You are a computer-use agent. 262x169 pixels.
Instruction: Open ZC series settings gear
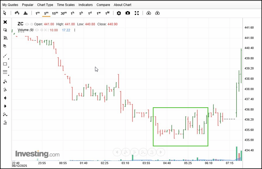pyautogui.click(x=32, y=24)
